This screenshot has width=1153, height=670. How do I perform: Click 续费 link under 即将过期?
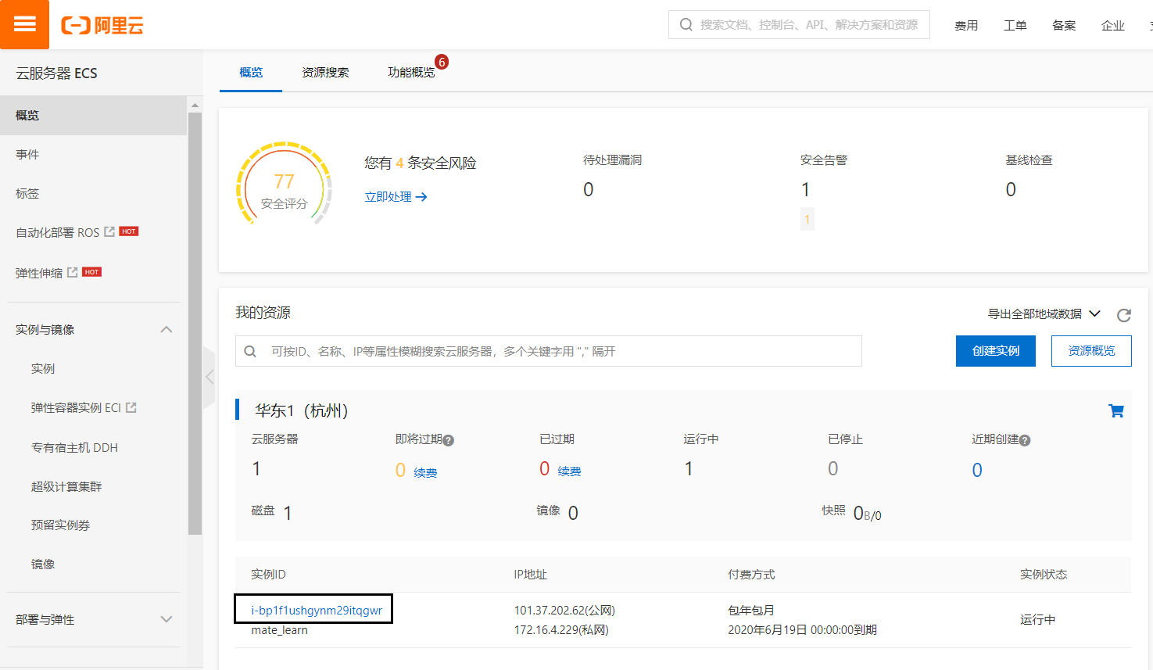tap(425, 472)
